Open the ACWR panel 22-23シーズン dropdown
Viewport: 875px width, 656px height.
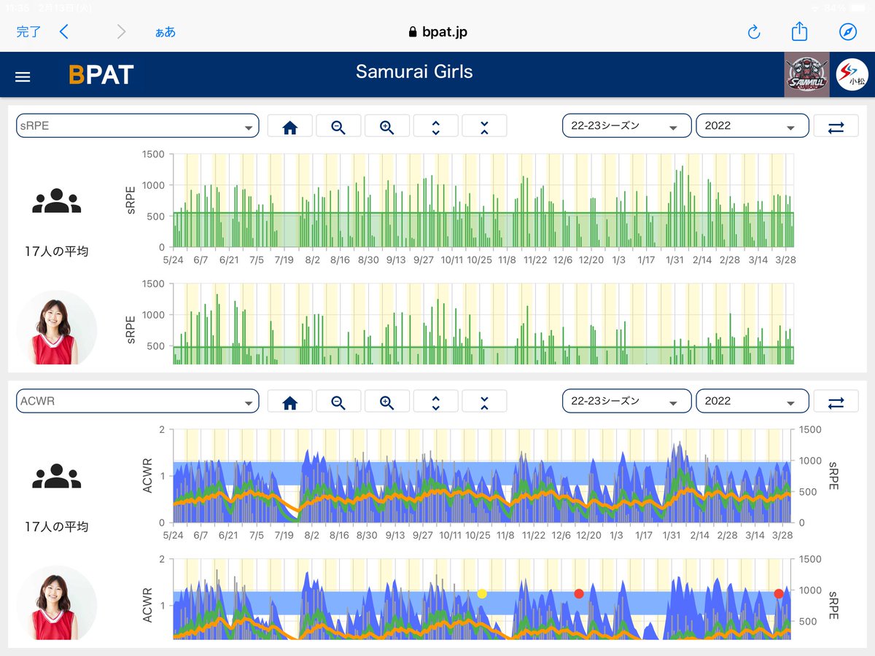click(x=627, y=401)
